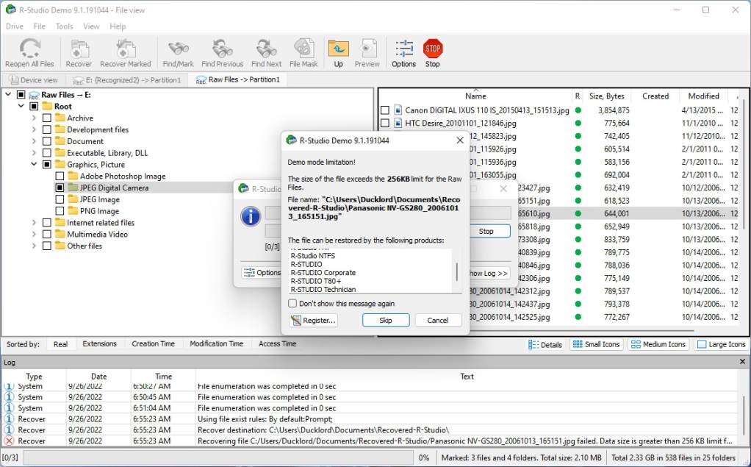Select R-STUDIO Corporate in products list

click(323, 272)
